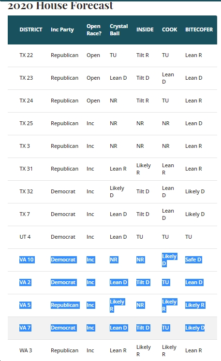
Task: Select the BITECOFER column header
Action: click(199, 29)
